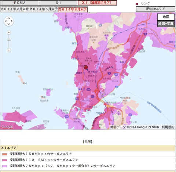Viewport: 176px width, 172px height.
Task: Click the red location pin marker
Action: 86,68
